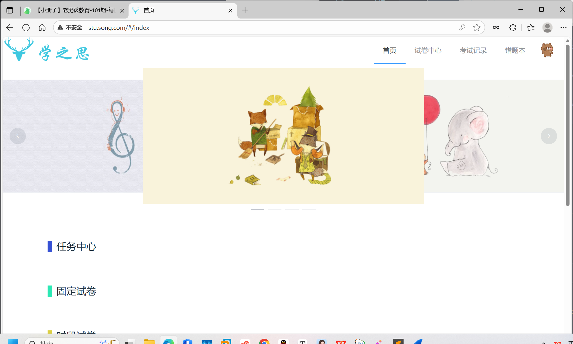
Task: Select the second carousel indicator dot
Action: coord(274,209)
